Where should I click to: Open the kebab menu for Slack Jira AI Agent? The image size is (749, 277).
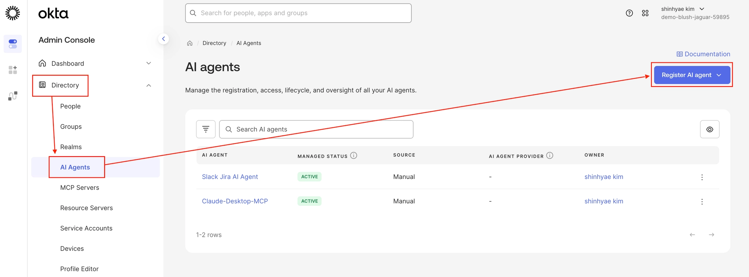pos(702,177)
